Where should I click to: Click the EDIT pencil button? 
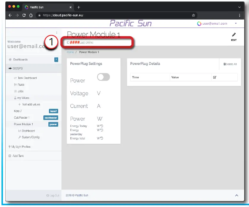pyautogui.click(x=234, y=37)
